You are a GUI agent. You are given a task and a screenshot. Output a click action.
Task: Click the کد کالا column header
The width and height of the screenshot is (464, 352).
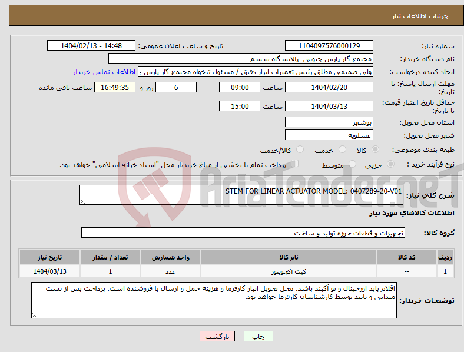(x=407, y=257)
